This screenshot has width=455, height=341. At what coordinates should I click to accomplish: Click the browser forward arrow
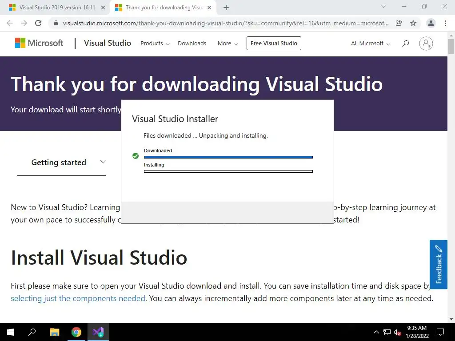click(x=24, y=23)
